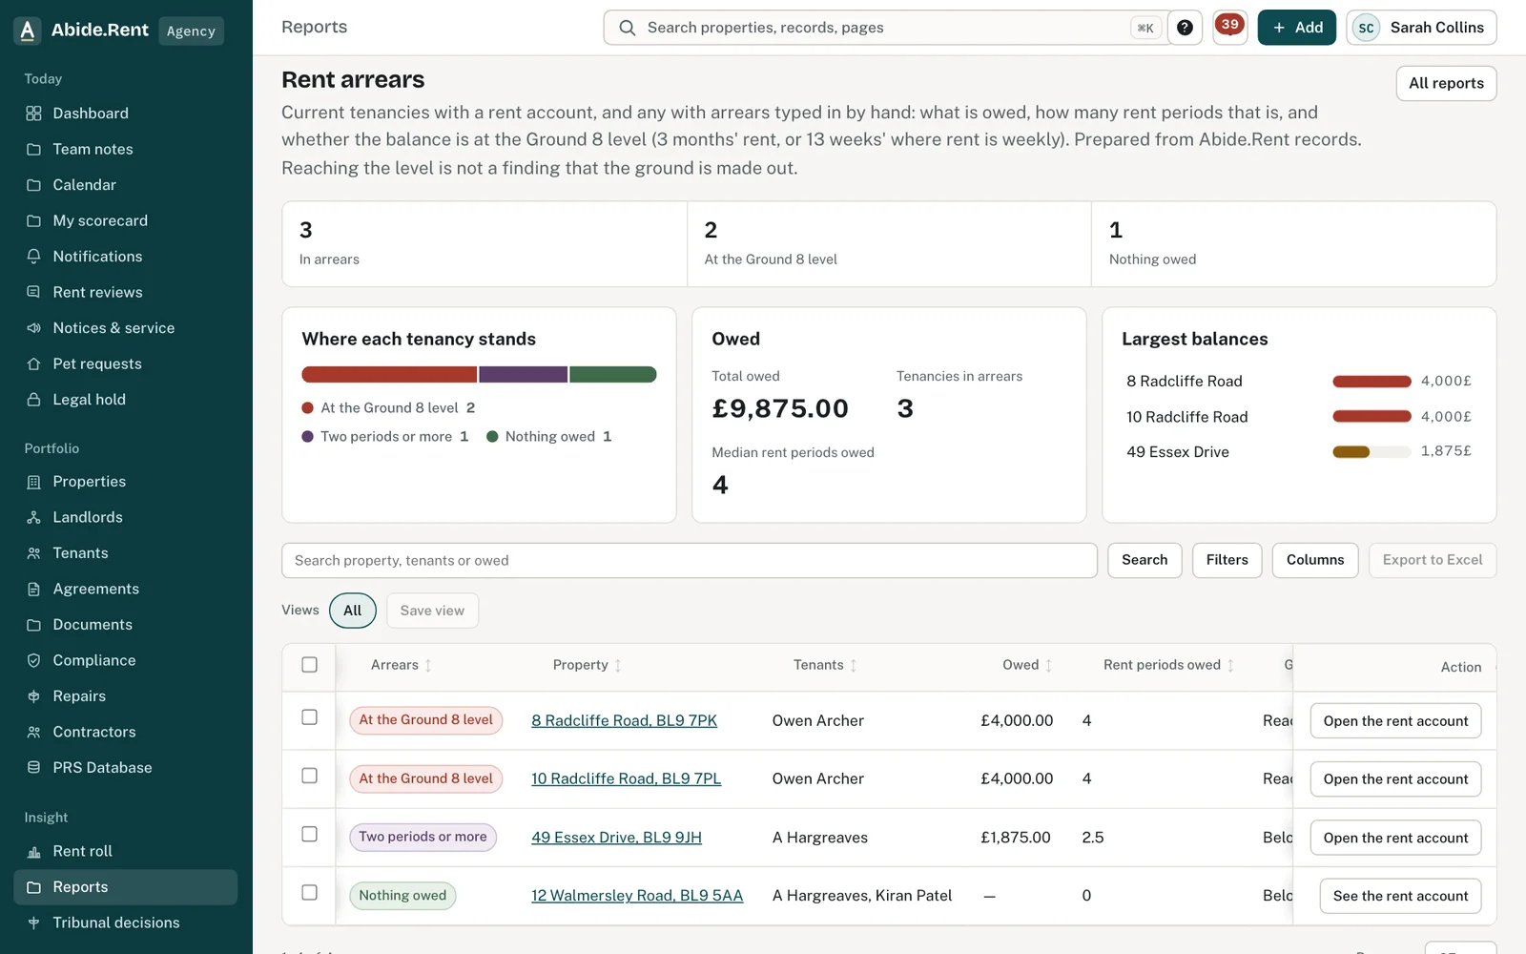Click the Properties building icon
This screenshot has width=1526, height=954.
coord(34,482)
